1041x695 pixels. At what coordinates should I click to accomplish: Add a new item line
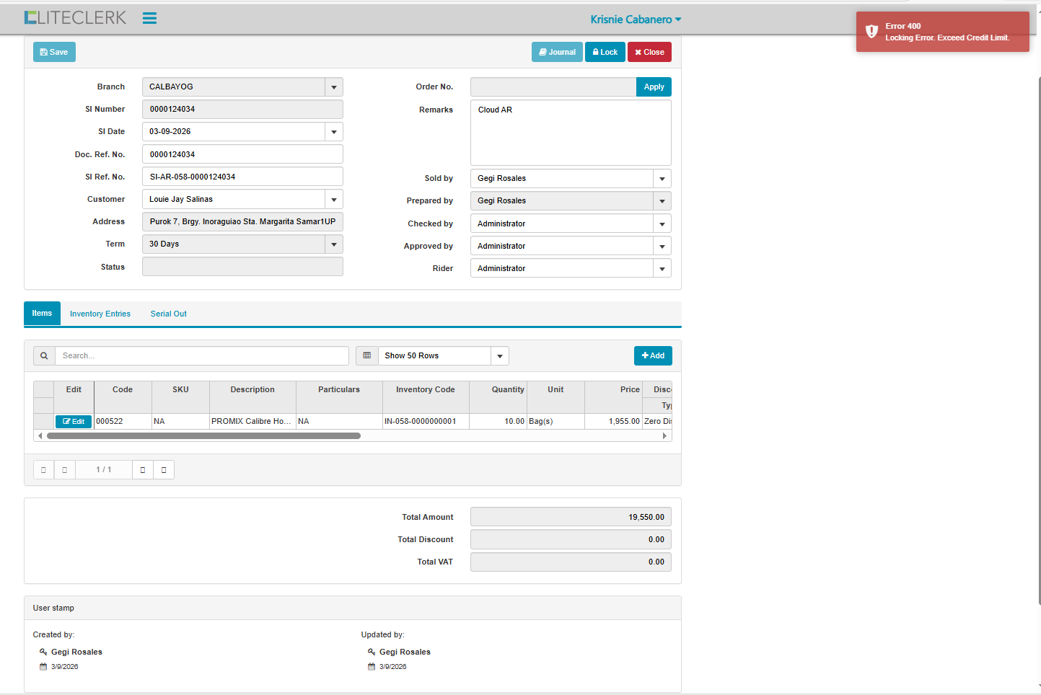pos(653,356)
